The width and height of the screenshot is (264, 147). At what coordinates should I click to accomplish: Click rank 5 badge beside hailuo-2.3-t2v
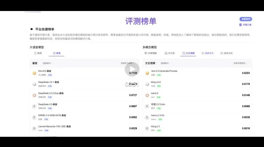coord(147,117)
